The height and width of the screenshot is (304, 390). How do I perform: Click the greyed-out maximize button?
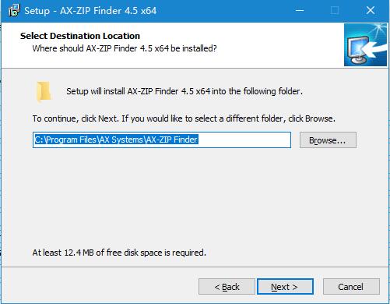point(335,11)
